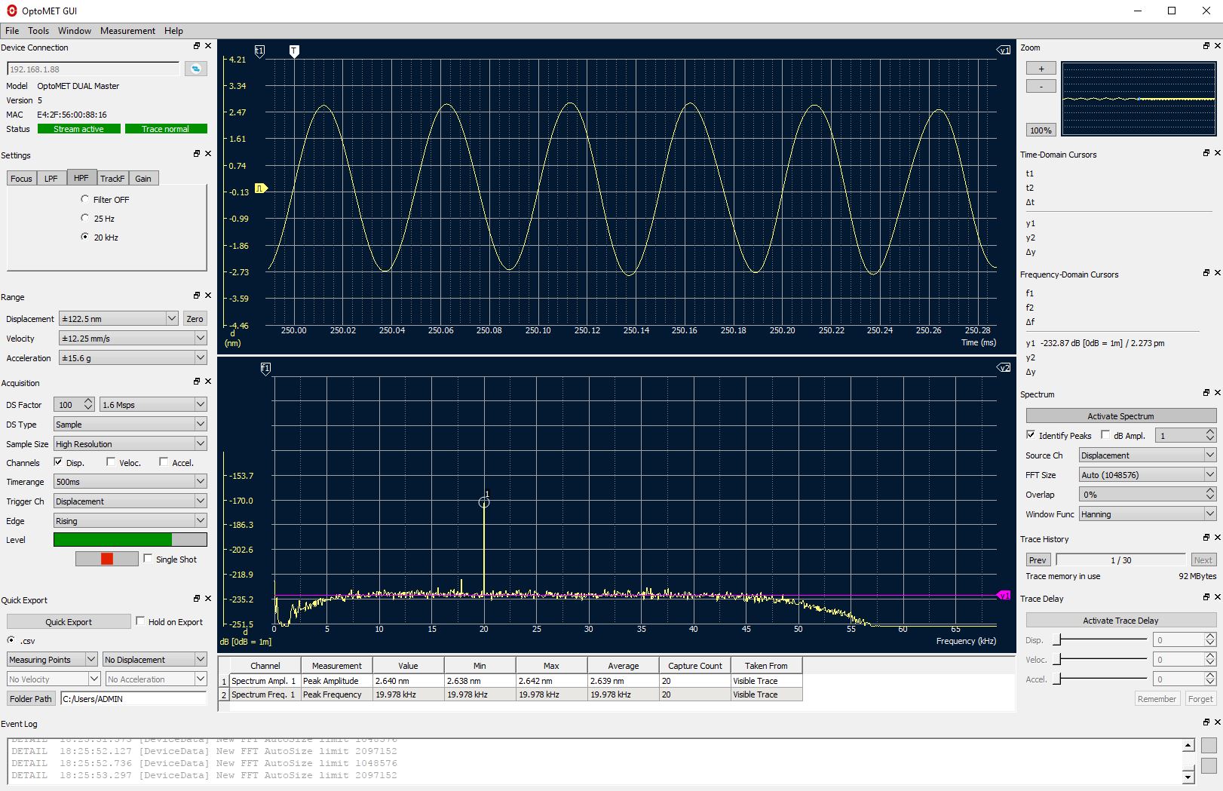The image size is (1223, 791).
Task: Enable Hold on Export checkbox
Action: (140, 621)
